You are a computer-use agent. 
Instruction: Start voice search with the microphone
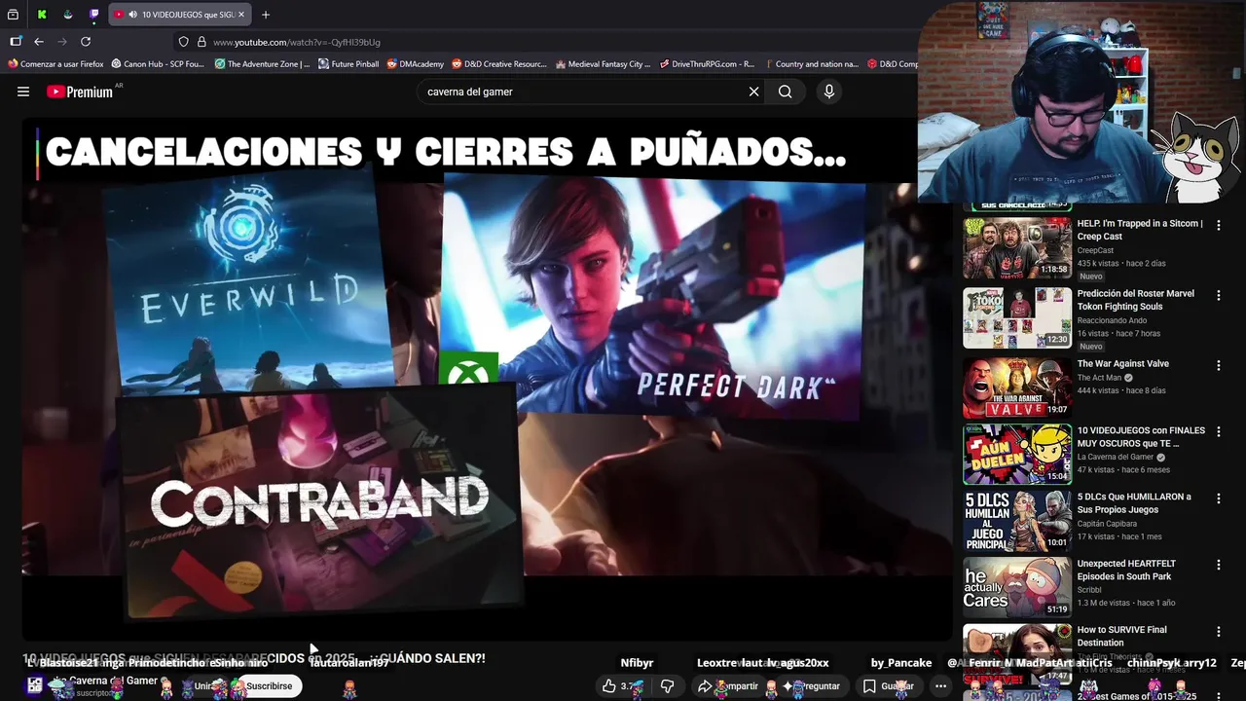tap(828, 92)
